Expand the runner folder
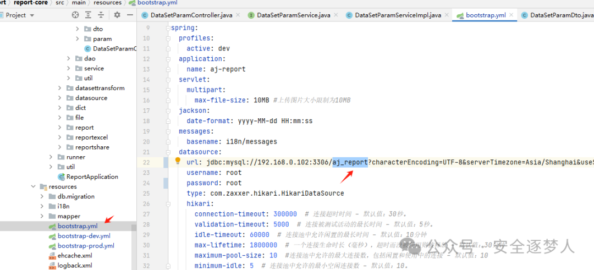The width and height of the screenshot is (594, 270). point(51,157)
